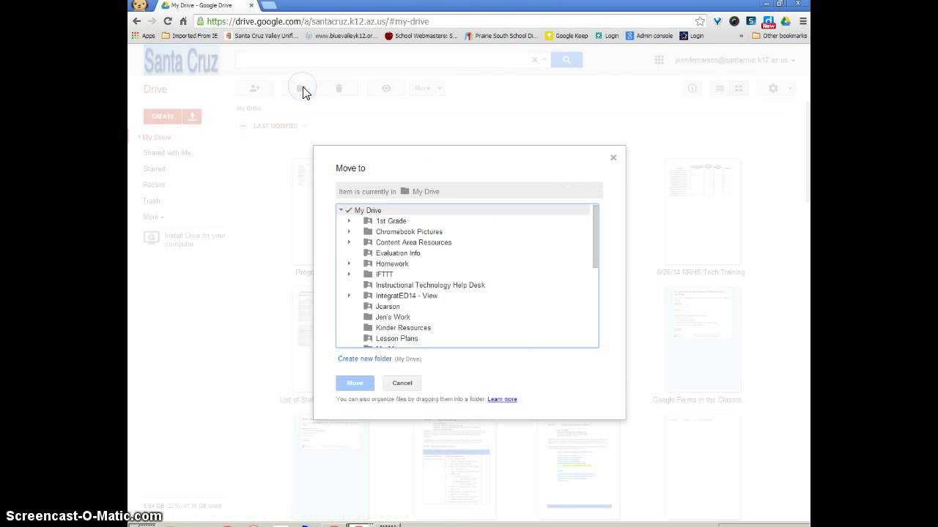
Task: Open Starred in the Drive sidebar
Action: (154, 169)
